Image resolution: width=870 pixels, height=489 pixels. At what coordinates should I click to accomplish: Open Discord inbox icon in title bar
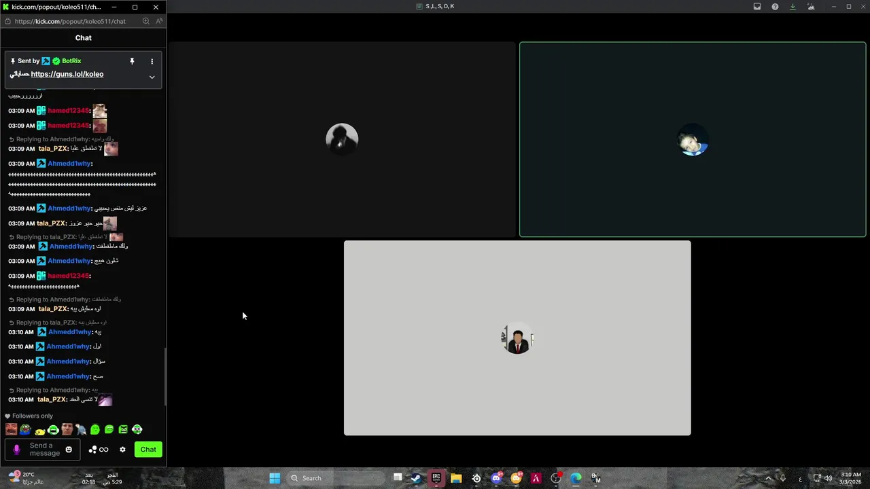(x=757, y=7)
